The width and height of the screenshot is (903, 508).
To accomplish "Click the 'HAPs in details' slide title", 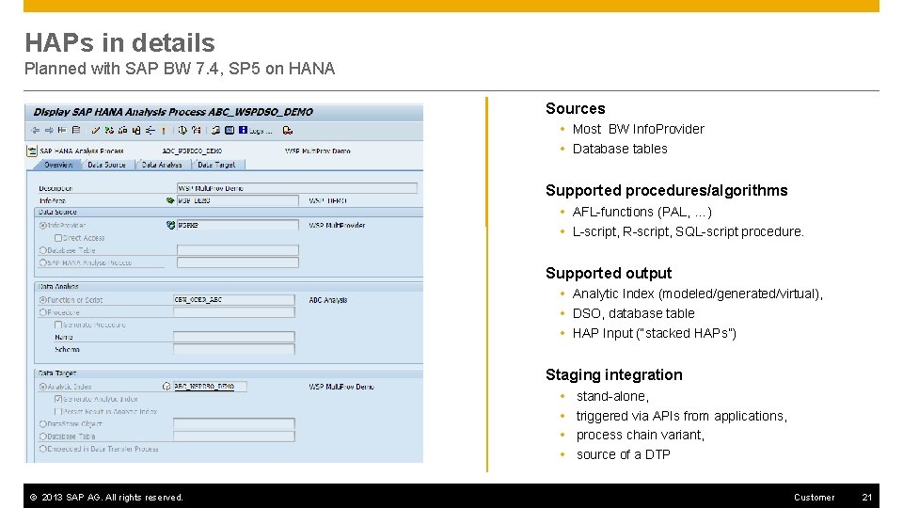I will point(119,42).
